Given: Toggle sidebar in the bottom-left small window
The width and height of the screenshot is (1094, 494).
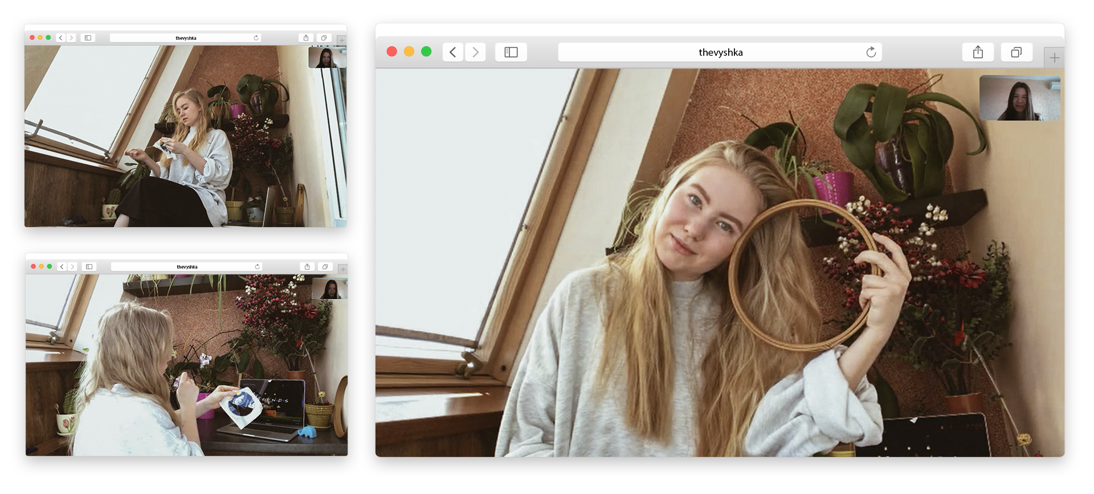Looking at the screenshot, I should pos(89,267).
